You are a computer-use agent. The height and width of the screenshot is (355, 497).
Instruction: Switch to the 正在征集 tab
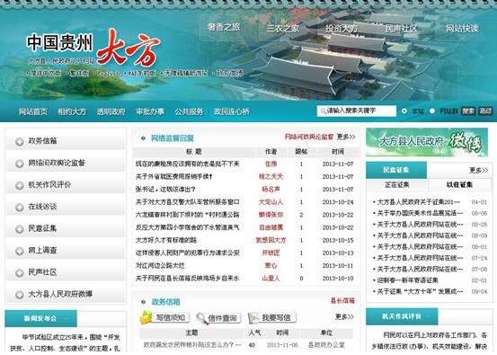point(397,185)
